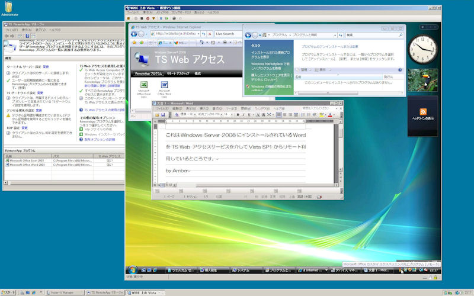Toggle center text alignment in Word

point(284,115)
